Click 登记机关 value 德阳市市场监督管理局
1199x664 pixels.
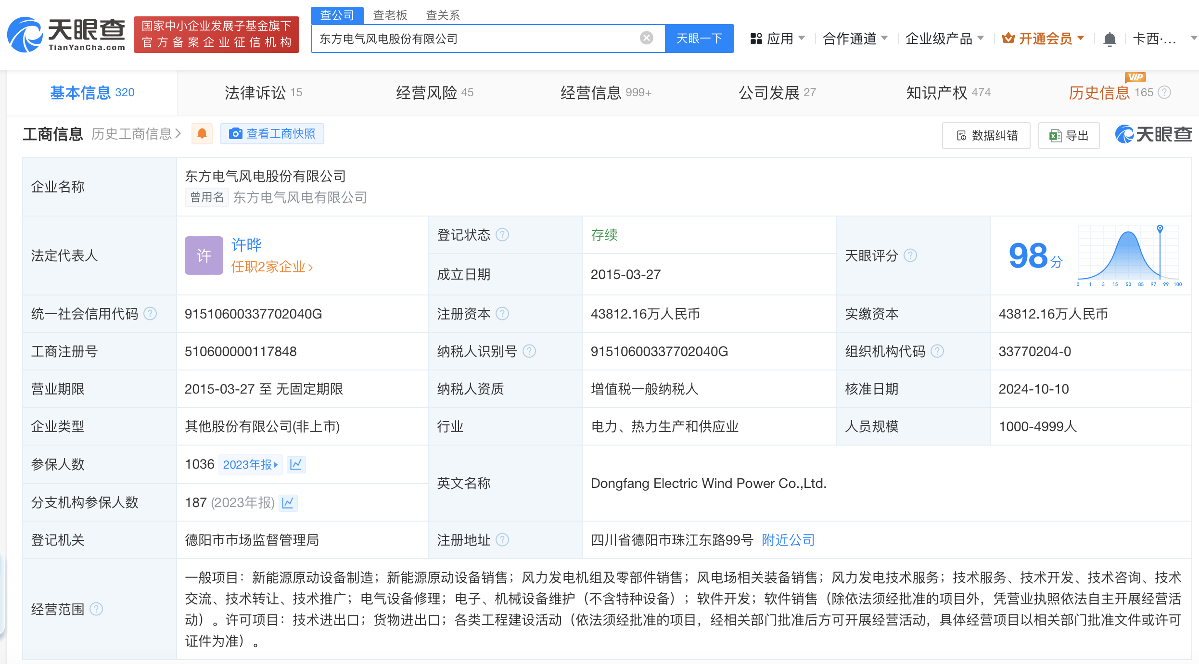(252, 540)
